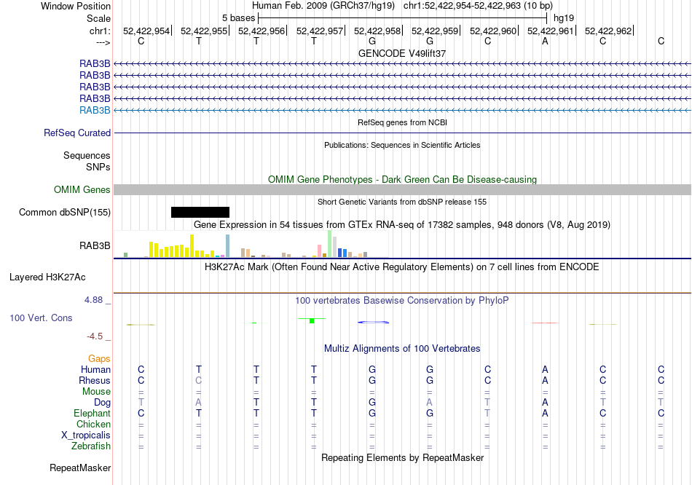Image resolution: width=692 pixels, height=485 pixels.
Task: Click the H3K27Ac Mark track title
Action: [402, 267]
